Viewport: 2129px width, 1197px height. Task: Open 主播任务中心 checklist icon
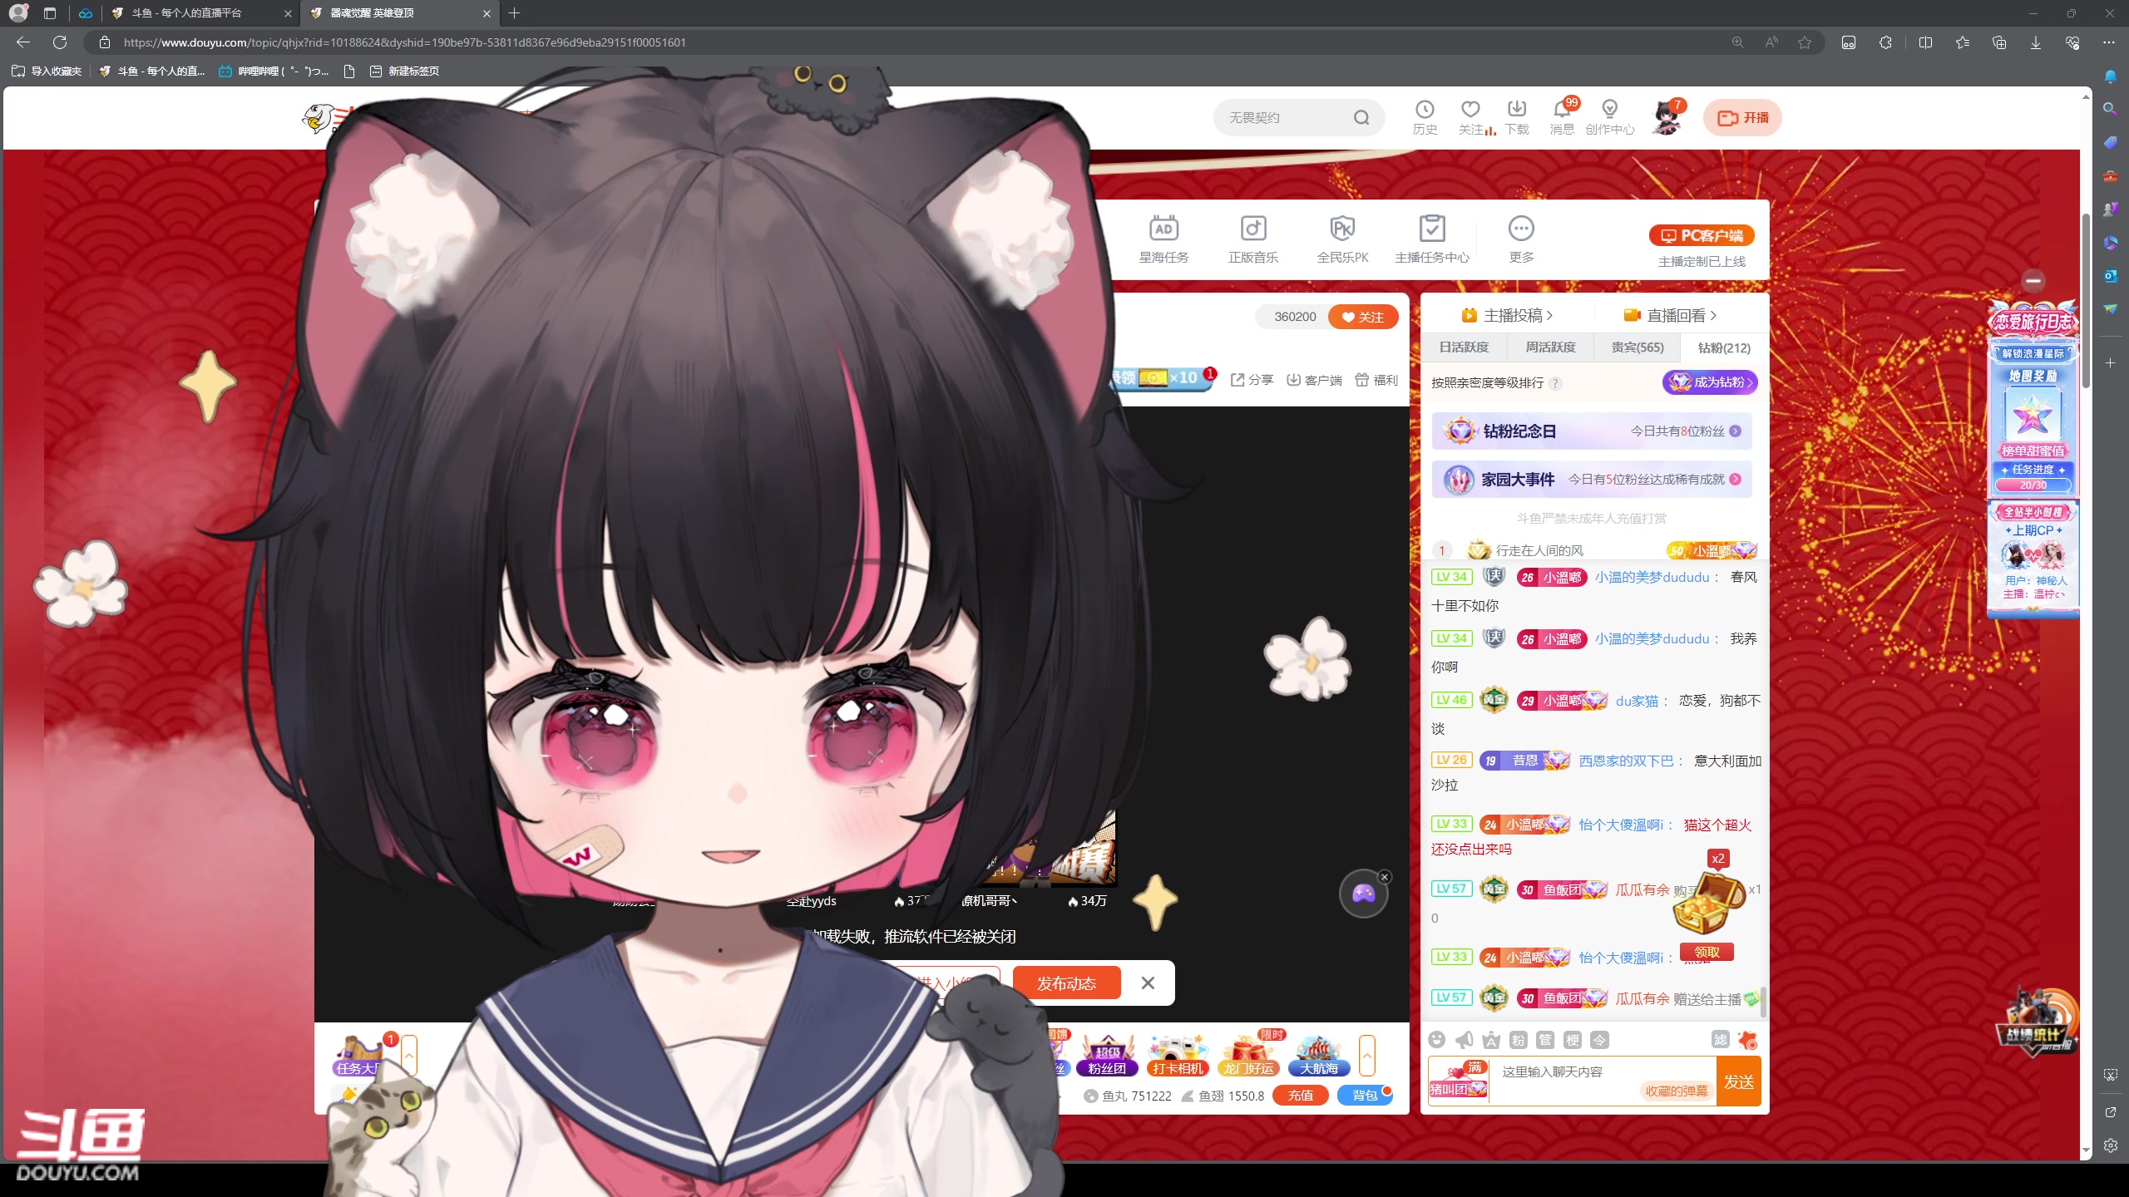[1432, 239]
